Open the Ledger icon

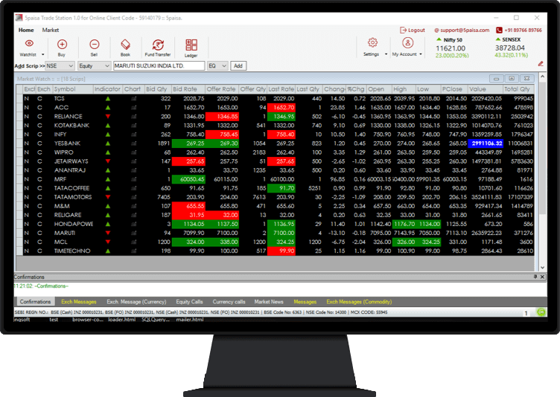[x=191, y=45]
